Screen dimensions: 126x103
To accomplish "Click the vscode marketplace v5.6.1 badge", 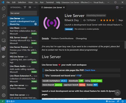I will pyautogui.click(x=54, y=81).
